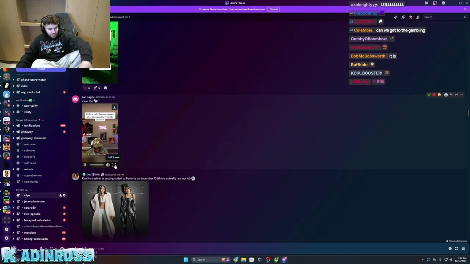Show the member list icon
Image resolution: width=470 pixels, height=264 pixels.
click(418, 17)
